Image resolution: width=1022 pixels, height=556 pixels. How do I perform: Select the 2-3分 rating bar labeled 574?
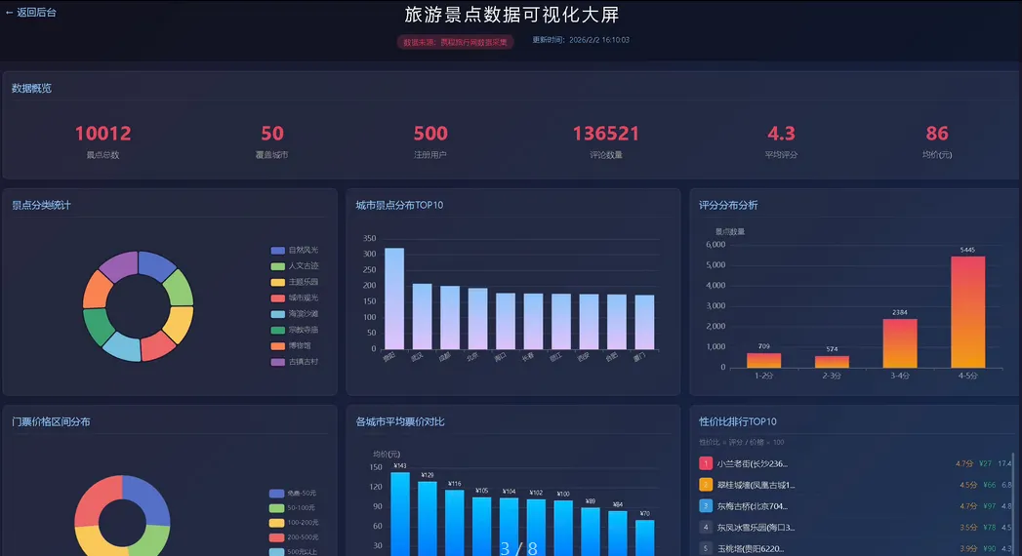click(x=832, y=361)
